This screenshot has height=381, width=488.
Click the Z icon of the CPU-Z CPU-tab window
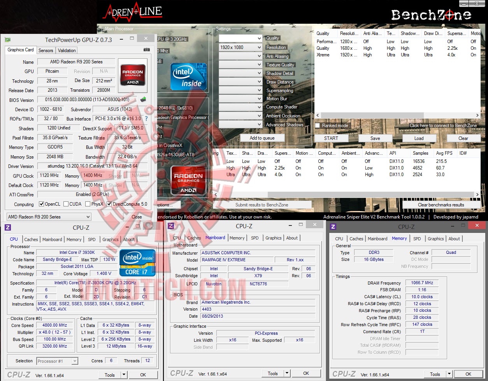point(7,228)
